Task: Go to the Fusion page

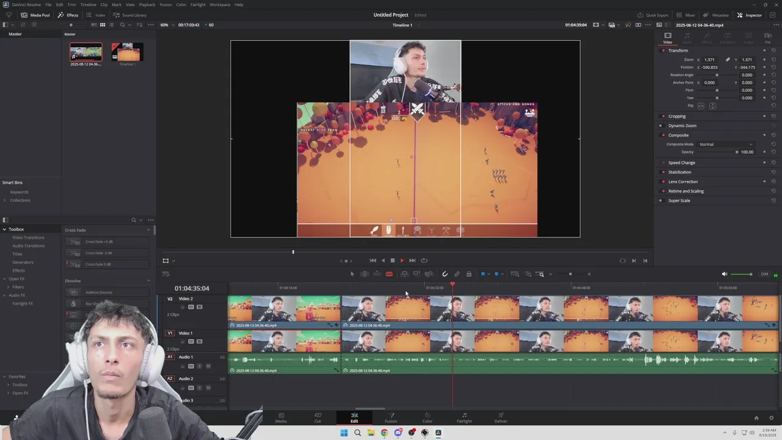Action: 391,417
